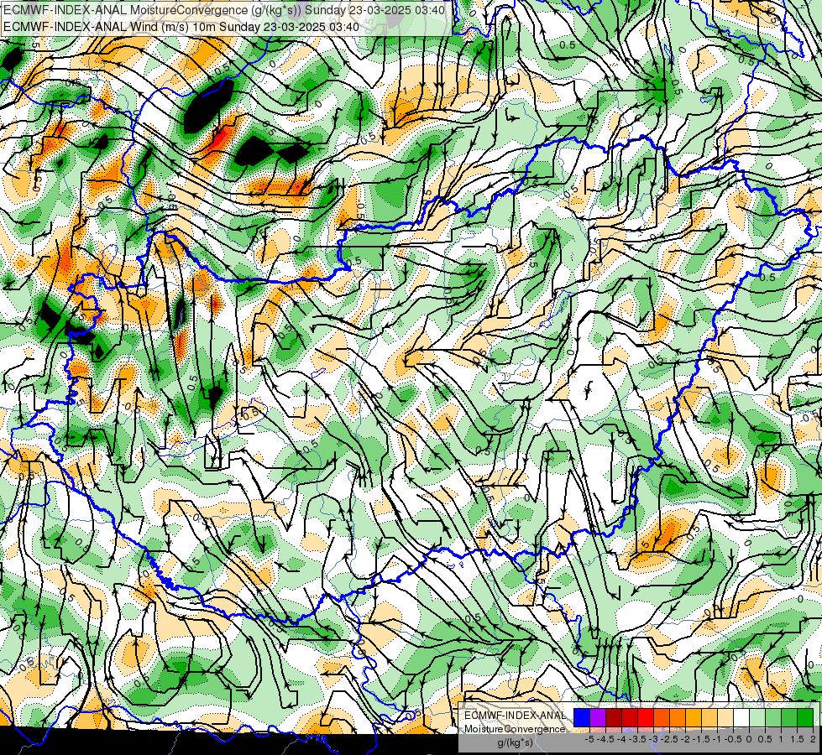Click the -3 tick label on color scale
Screen dimensions: 822x755
click(654, 739)
